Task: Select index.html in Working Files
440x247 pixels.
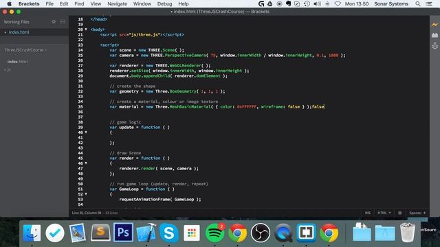Action: 19,32
